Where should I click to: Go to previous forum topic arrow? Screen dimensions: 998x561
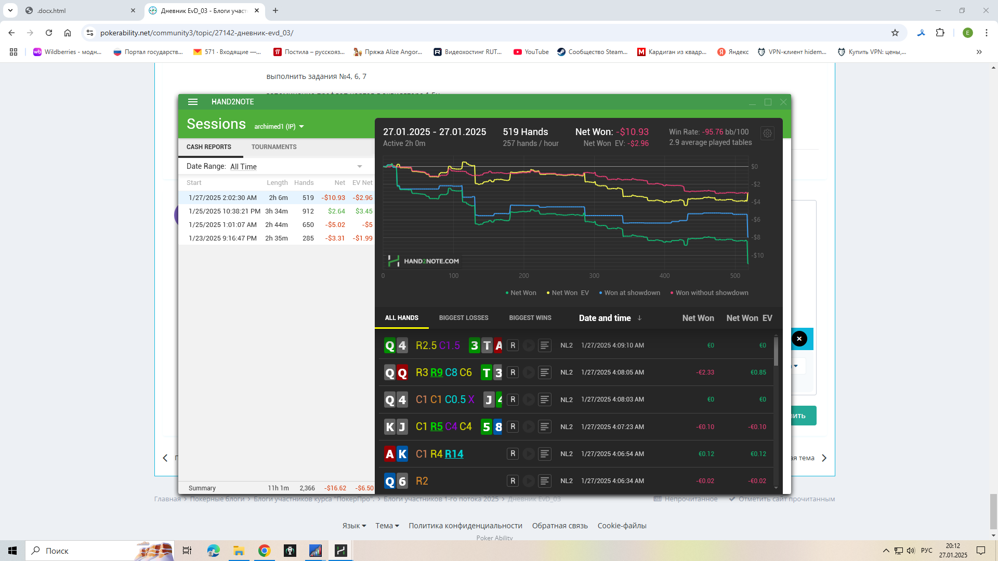(165, 458)
